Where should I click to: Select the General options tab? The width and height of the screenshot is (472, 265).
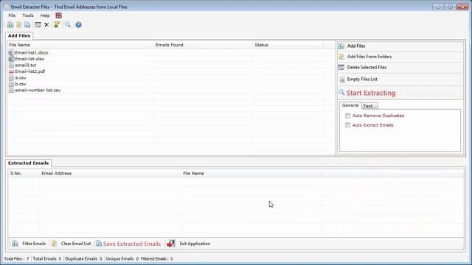pyautogui.click(x=350, y=105)
